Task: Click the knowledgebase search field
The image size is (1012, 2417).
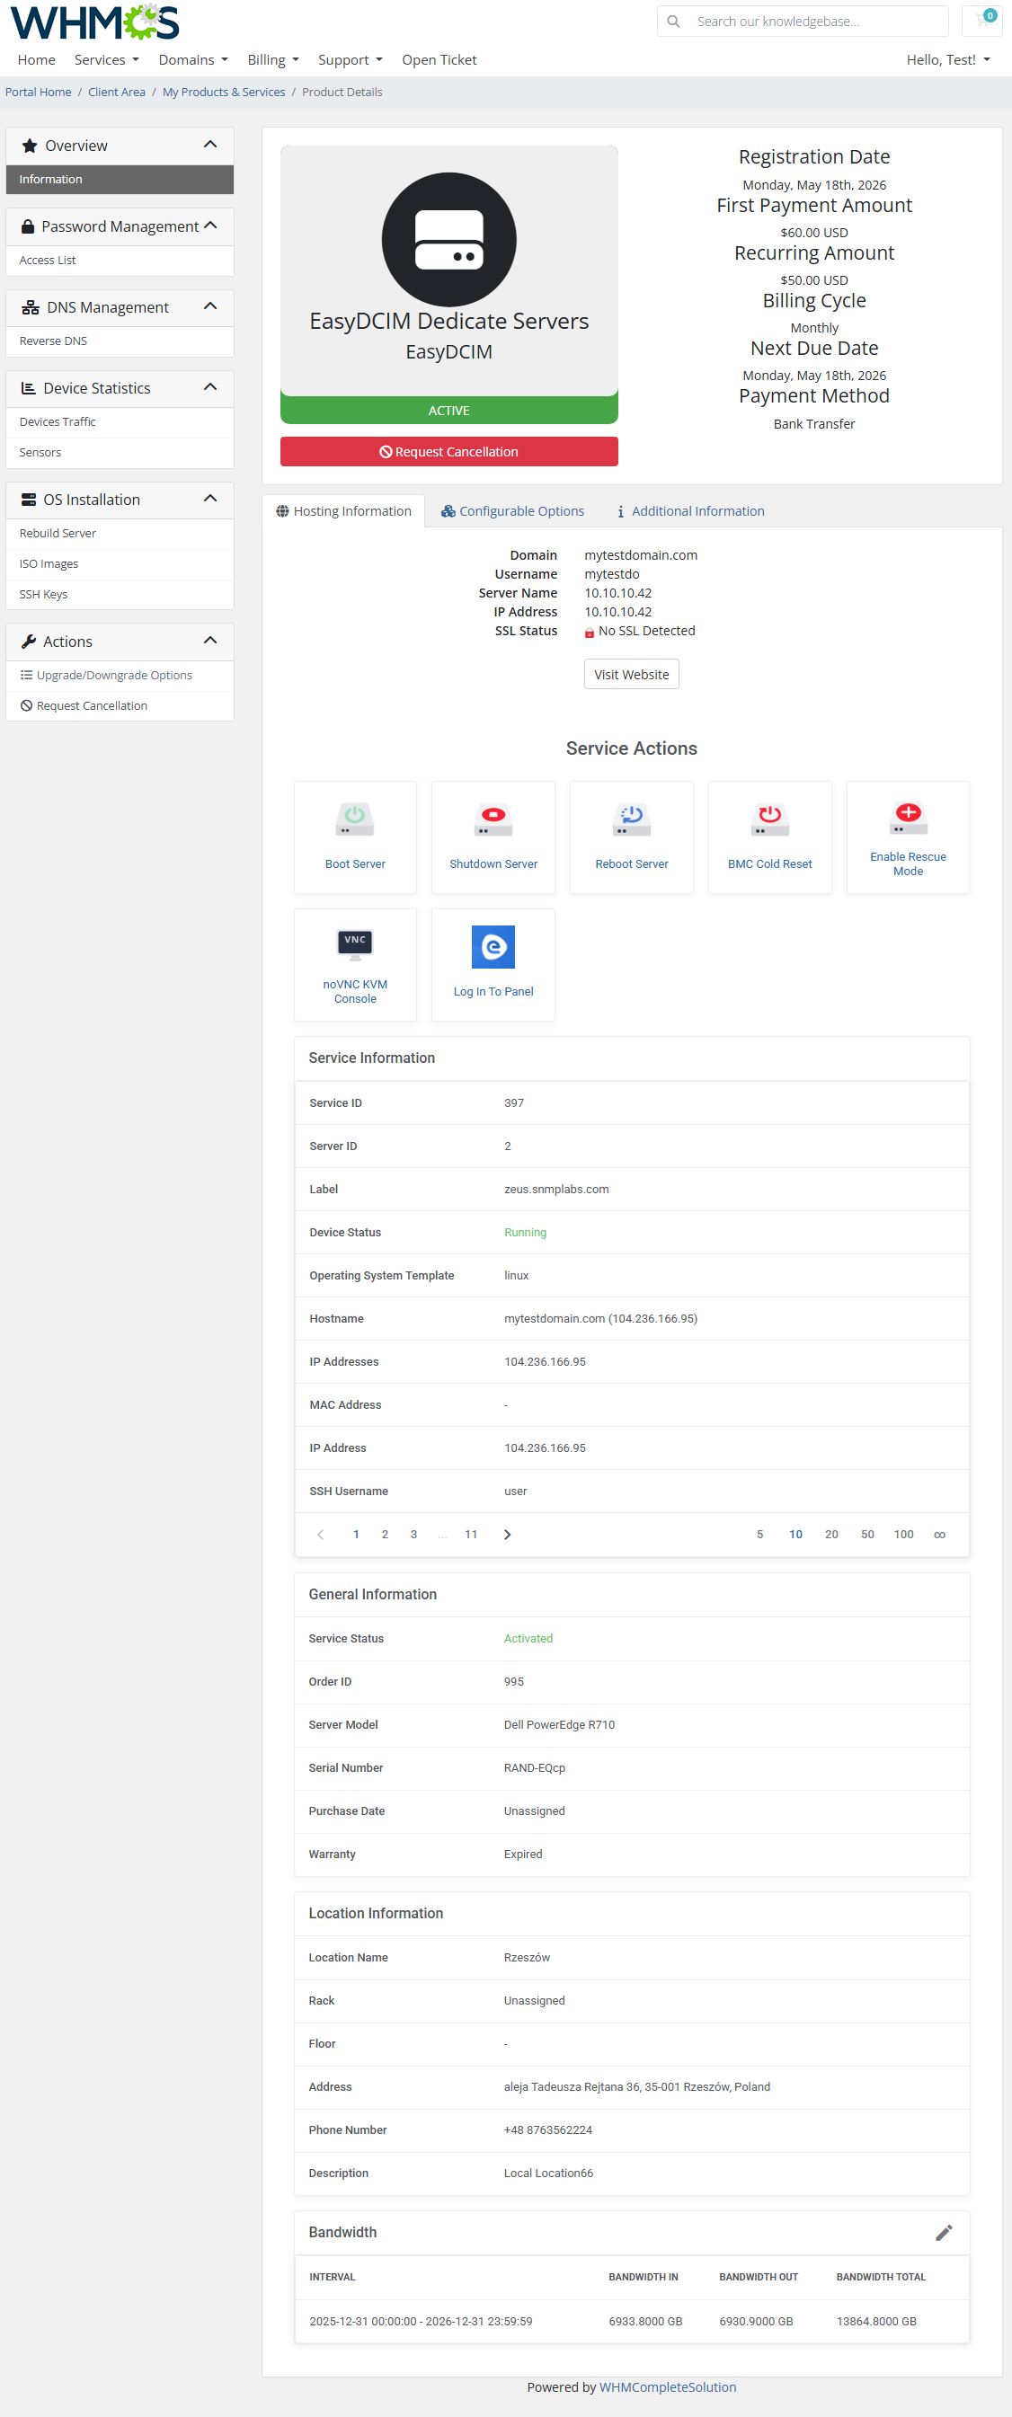Action: [817, 21]
